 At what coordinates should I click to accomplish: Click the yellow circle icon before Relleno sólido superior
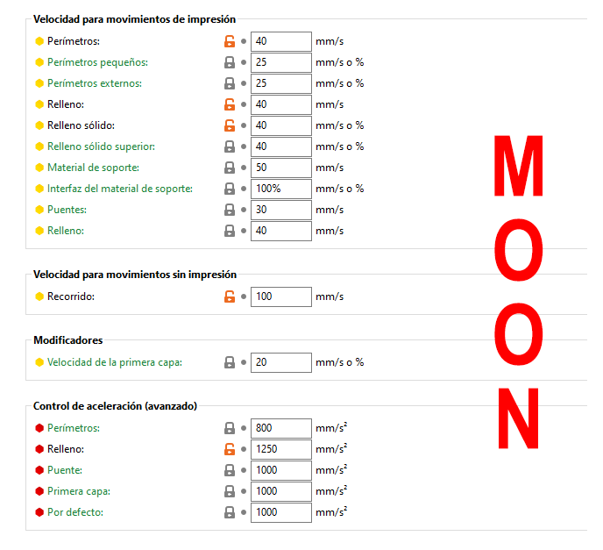tap(39, 146)
